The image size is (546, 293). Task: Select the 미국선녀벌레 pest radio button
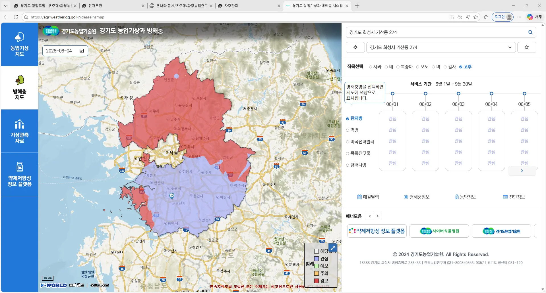348,142
